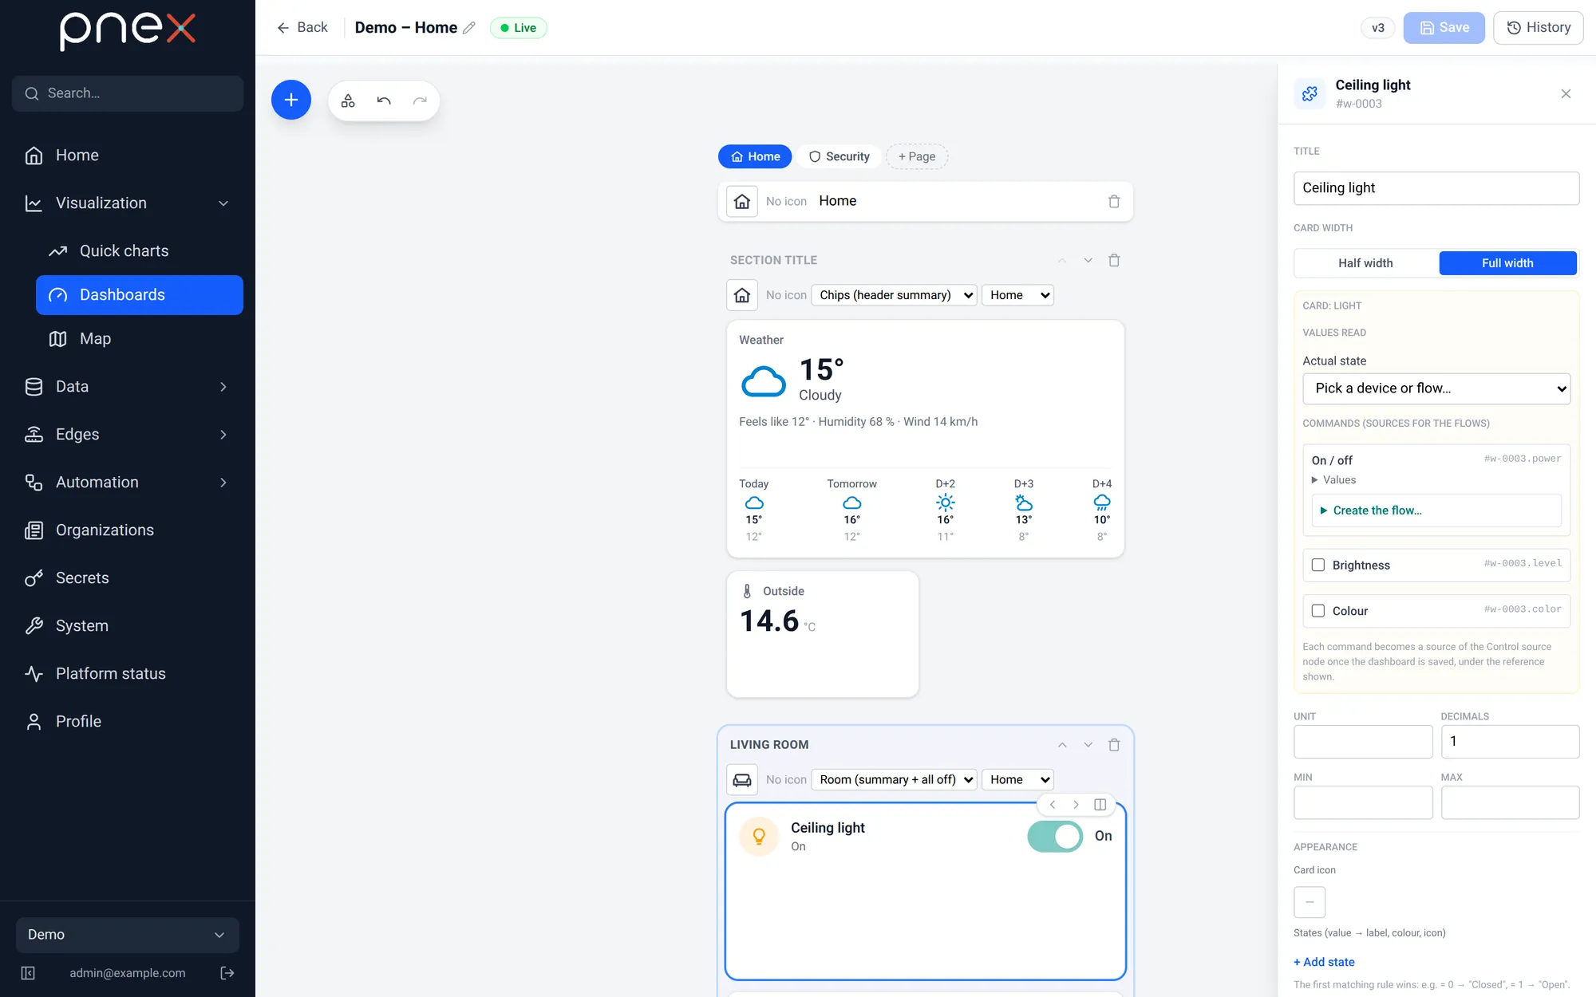Click the Live status badge
1596x997 pixels.
click(x=518, y=28)
